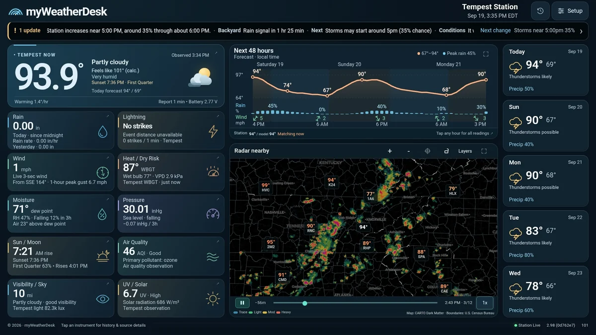The height and width of the screenshot is (335, 596).
Task: Expand the Rain card detail arrow
Action: tap(108, 116)
